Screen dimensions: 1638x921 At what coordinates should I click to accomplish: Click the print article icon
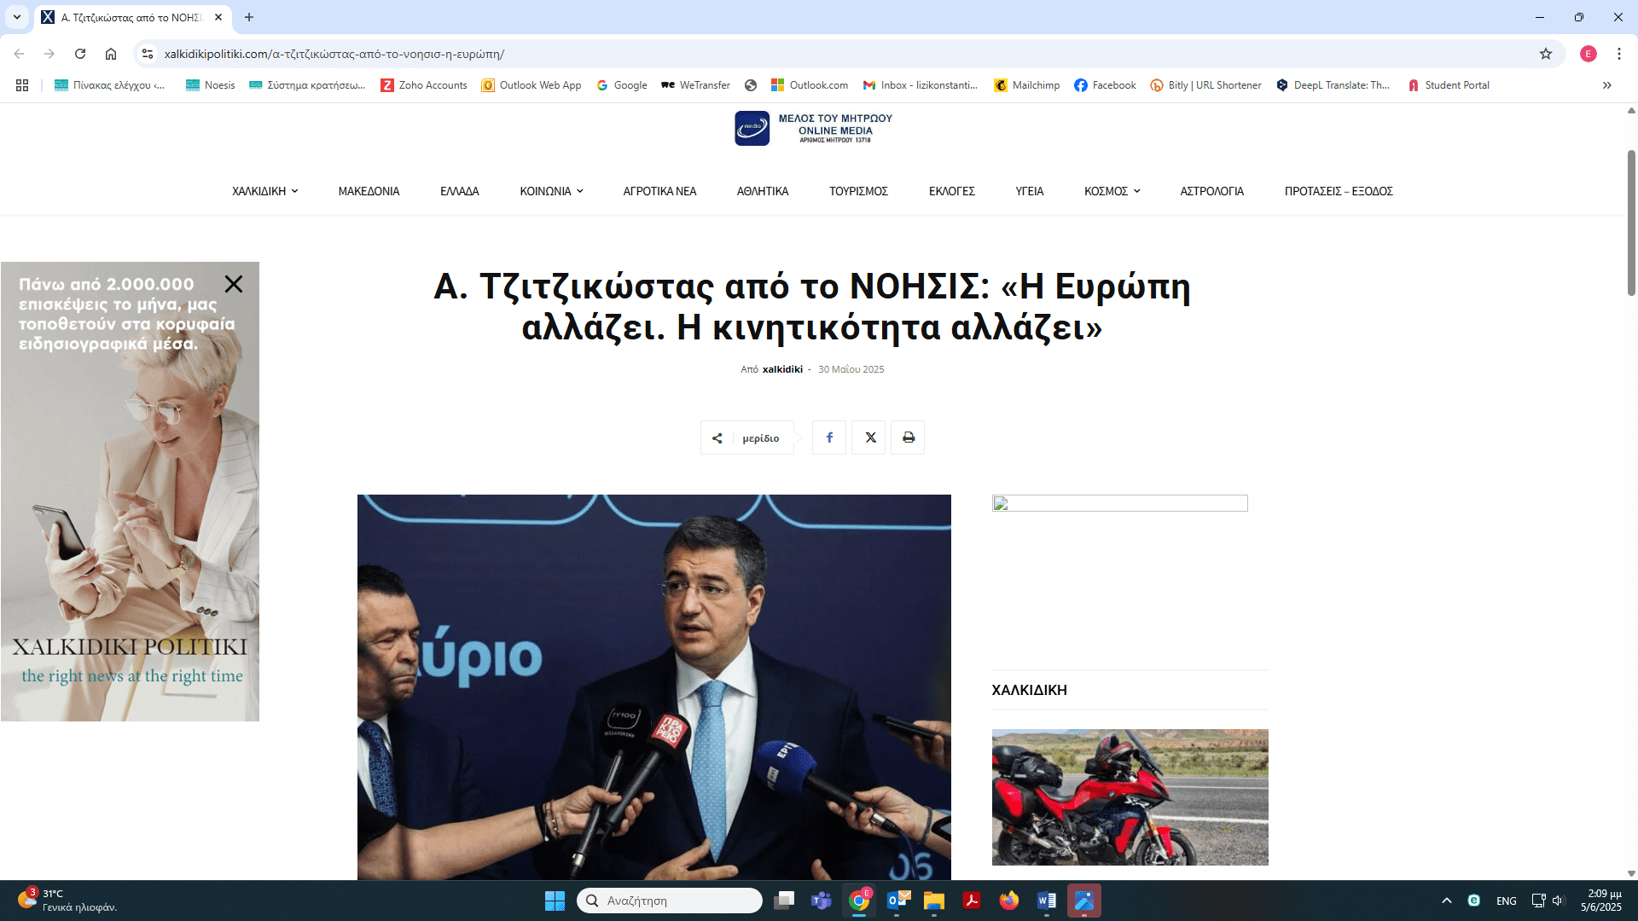tap(908, 437)
